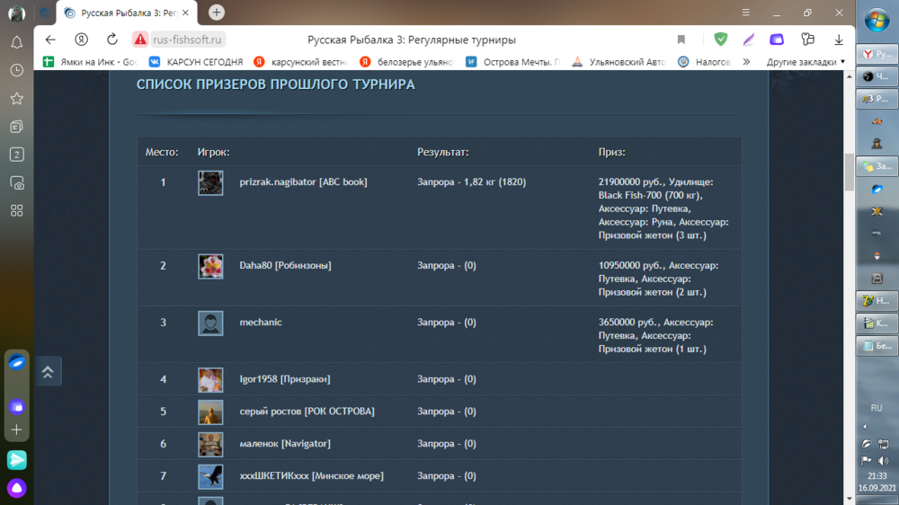This screenshot has width=899, height=505.
Task: Open the browser hamburger menu
Action: pos(745,13)
